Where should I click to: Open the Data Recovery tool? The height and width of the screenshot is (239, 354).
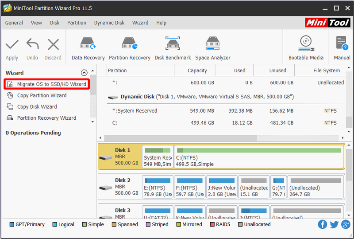point(88,48)
